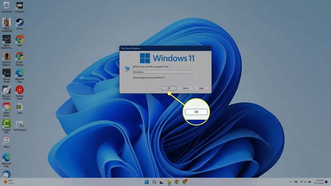Select the dark game shortcut below the pixel character
This screenshot has width=331, height=186.
point(7,42)
